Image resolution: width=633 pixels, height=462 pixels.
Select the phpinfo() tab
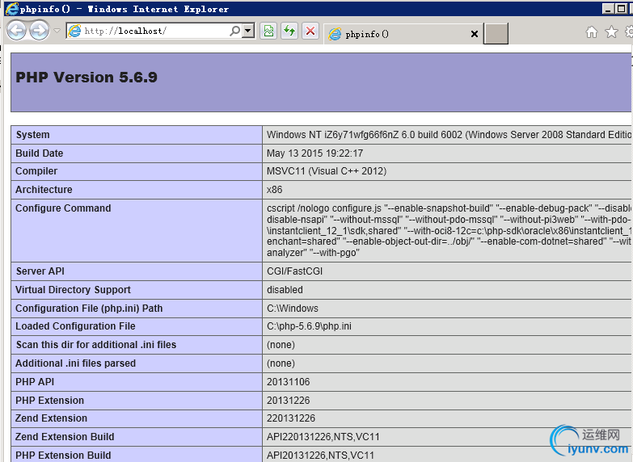click(x=403, y=34)
